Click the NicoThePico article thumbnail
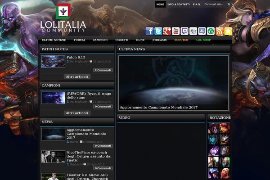270x180 pixels. click(x=53, y=157)
